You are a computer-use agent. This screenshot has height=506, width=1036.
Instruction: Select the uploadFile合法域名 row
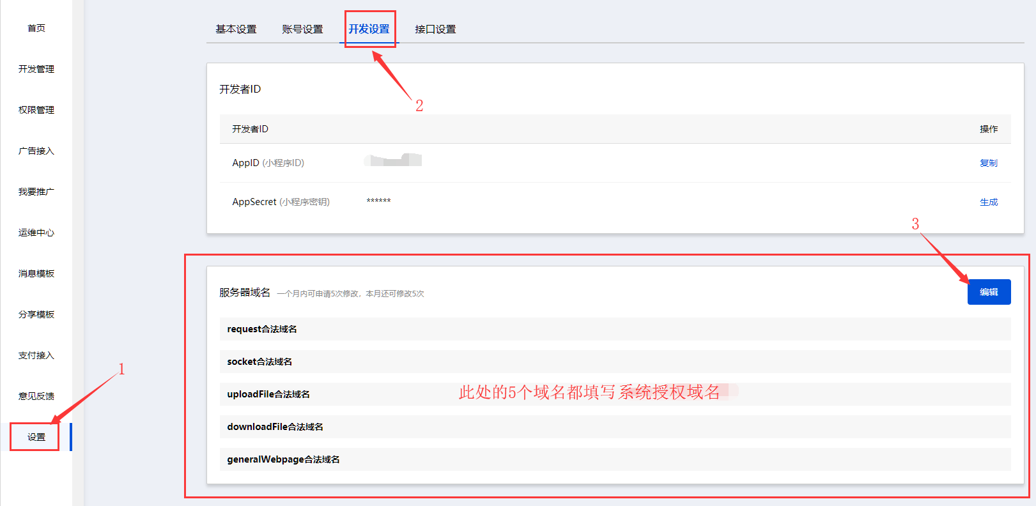[615, 394]
